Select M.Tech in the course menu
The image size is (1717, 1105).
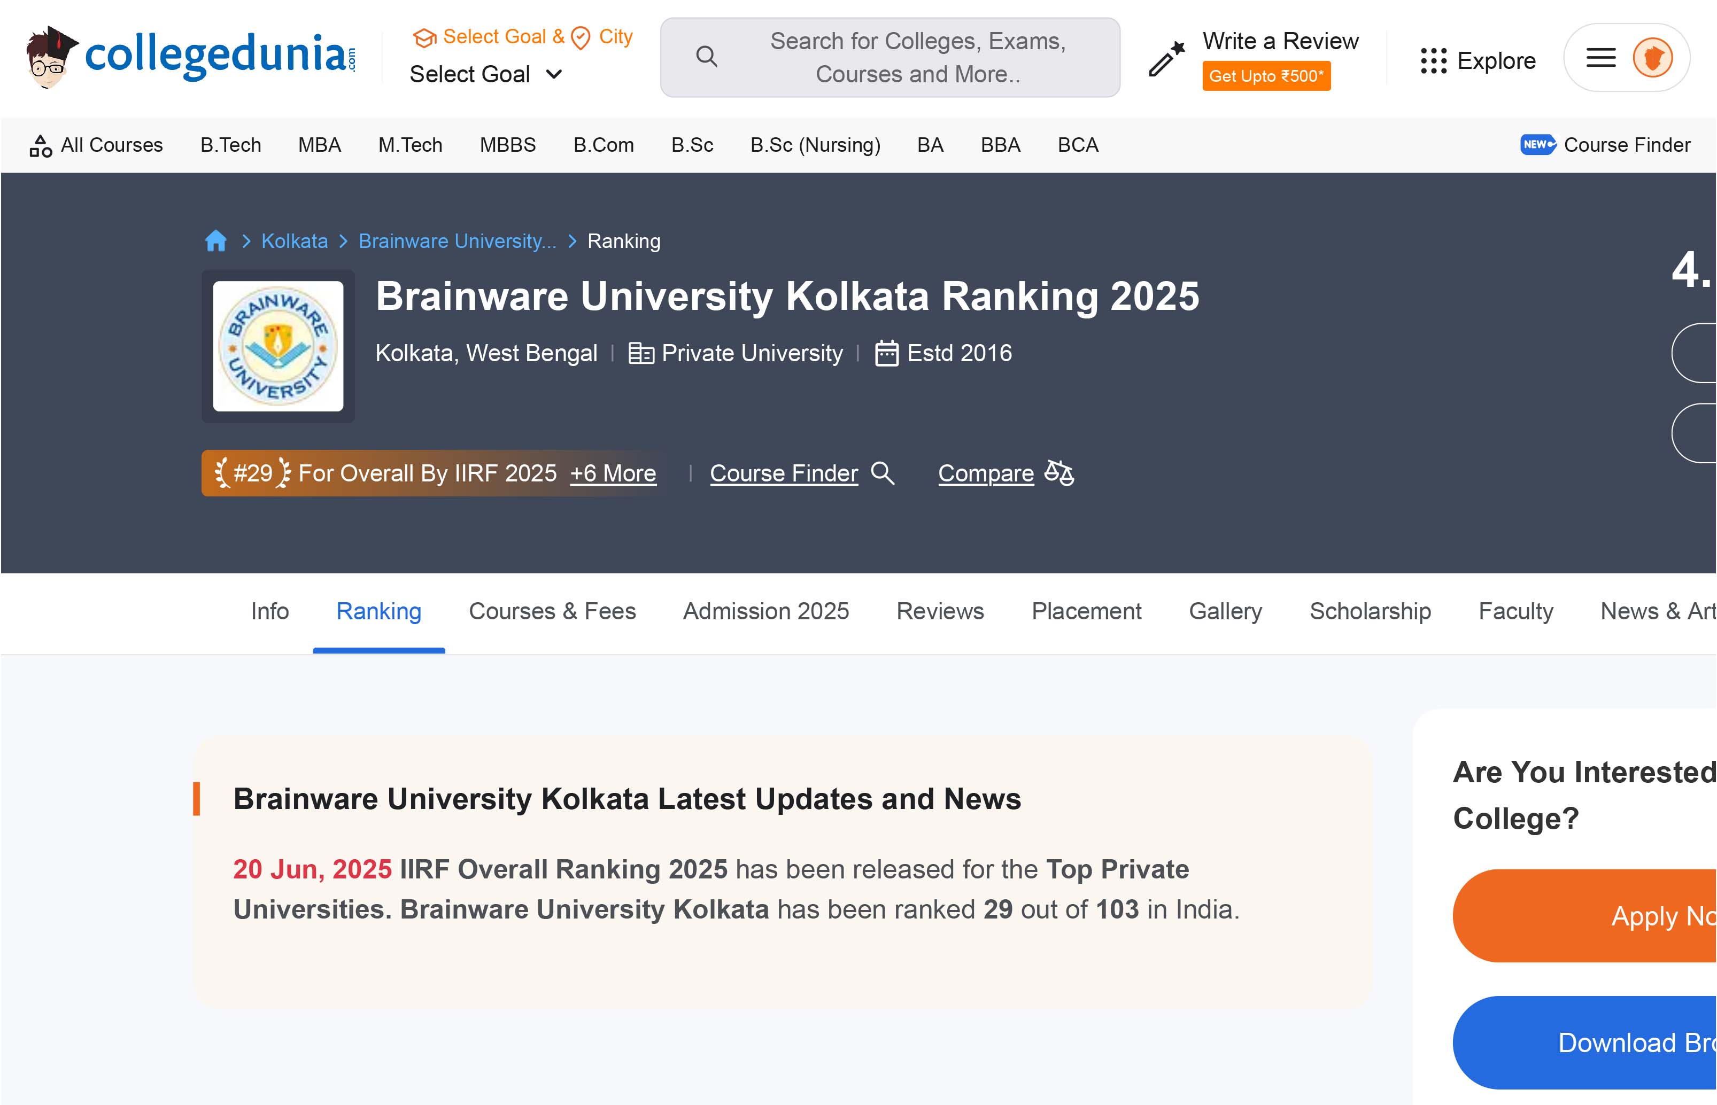point(411,145)
